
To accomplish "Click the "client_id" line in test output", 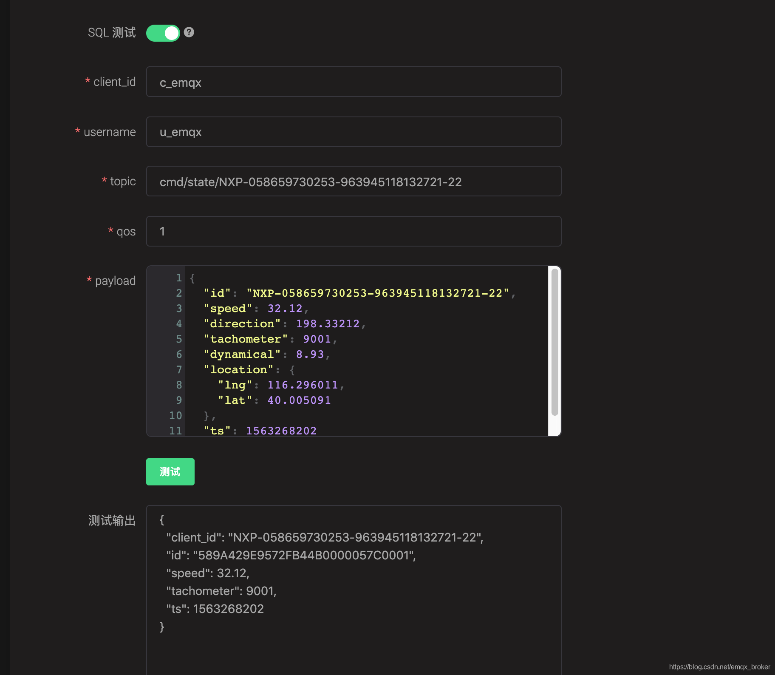I will click(x=325, y=537).
